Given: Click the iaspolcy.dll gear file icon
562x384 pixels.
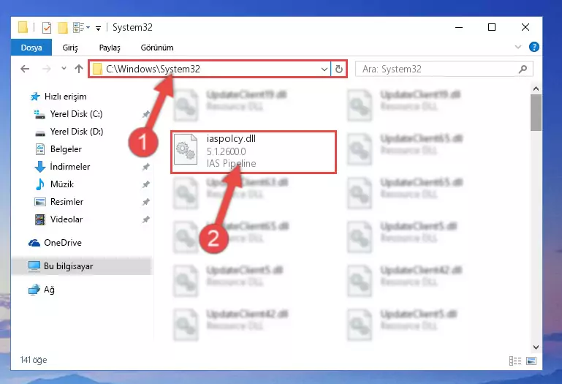Looking at the screenshot, I should tap(186, 149).
